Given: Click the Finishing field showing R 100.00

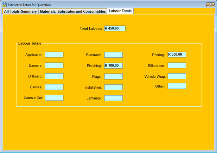Looking at the screenshot, I should [x=114, y=66].
